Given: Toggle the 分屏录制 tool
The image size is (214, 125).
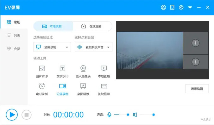Looking at the screenshot, I should tap(62, 89).
